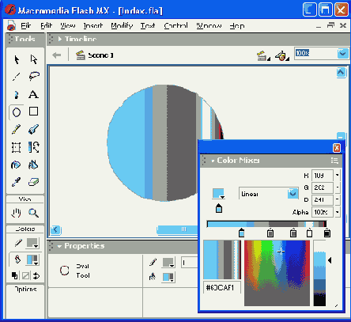Click the stroke pencil icon in Tools colors
Image resolution: width=351 pixels, height=322 pixels.
(18, 243)
